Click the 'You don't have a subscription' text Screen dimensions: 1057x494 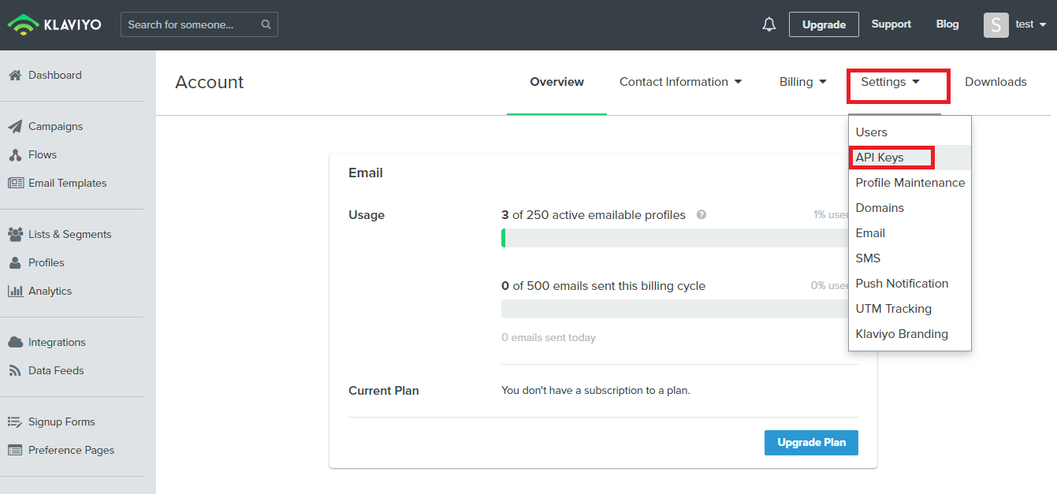pos(596,390)
